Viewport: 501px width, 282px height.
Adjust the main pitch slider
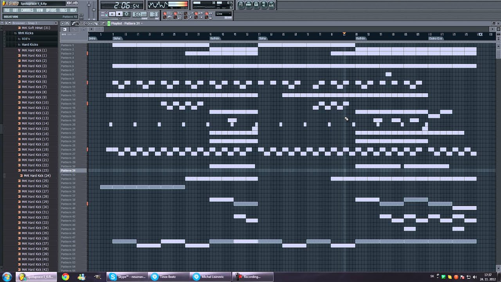tap(94, 10)
